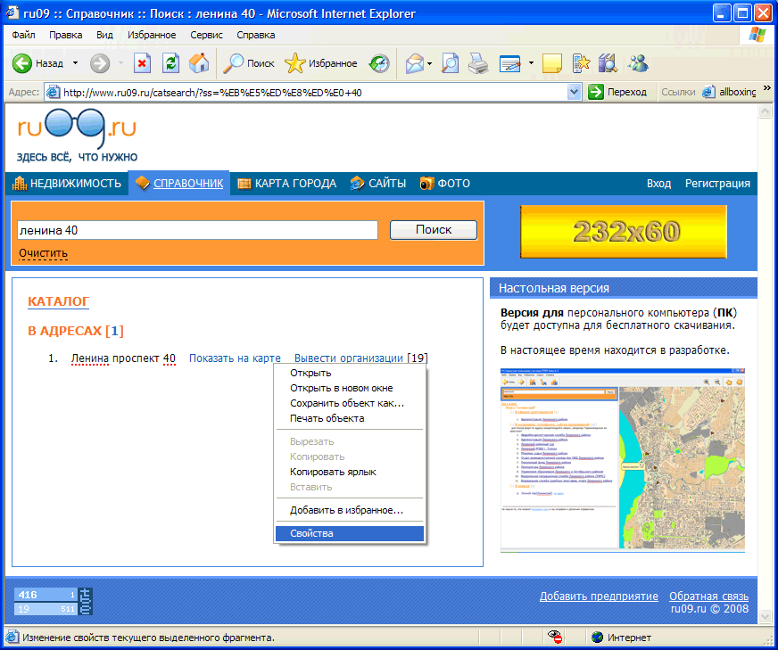Open the Favorites star toolbar button
Image resolution: width=778 pixels, height=650 pixels.
pyautogui.click(x=321, y=63)
